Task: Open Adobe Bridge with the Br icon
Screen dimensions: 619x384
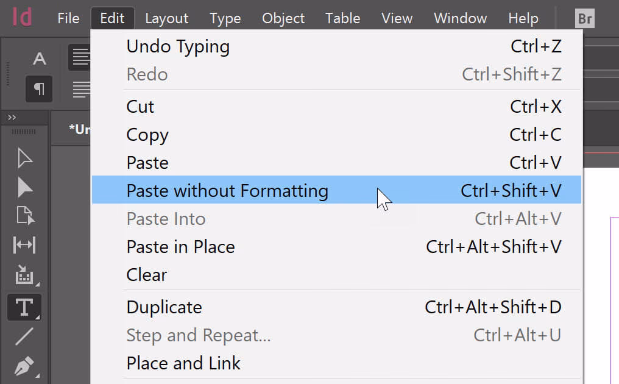Action: point(585,18)
